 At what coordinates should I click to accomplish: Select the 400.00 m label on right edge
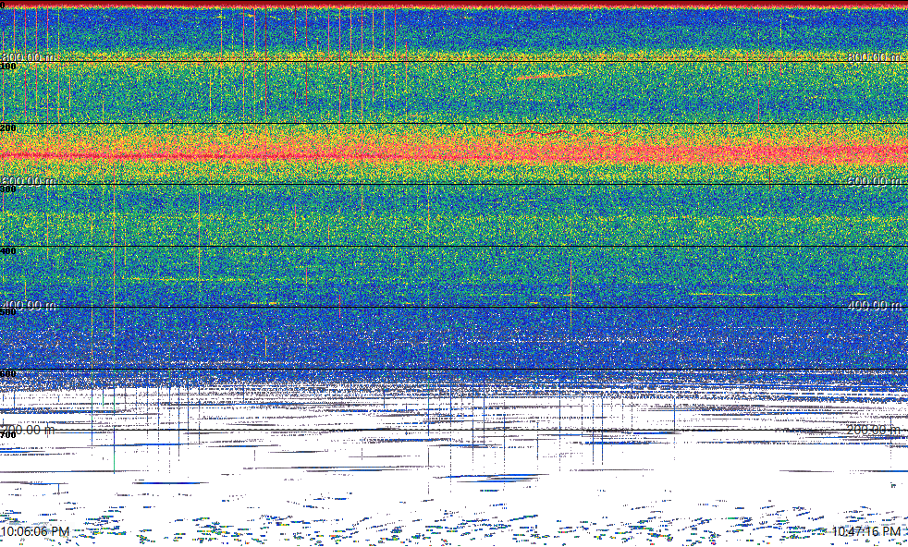pyautogui.click(x=875, y=305)
